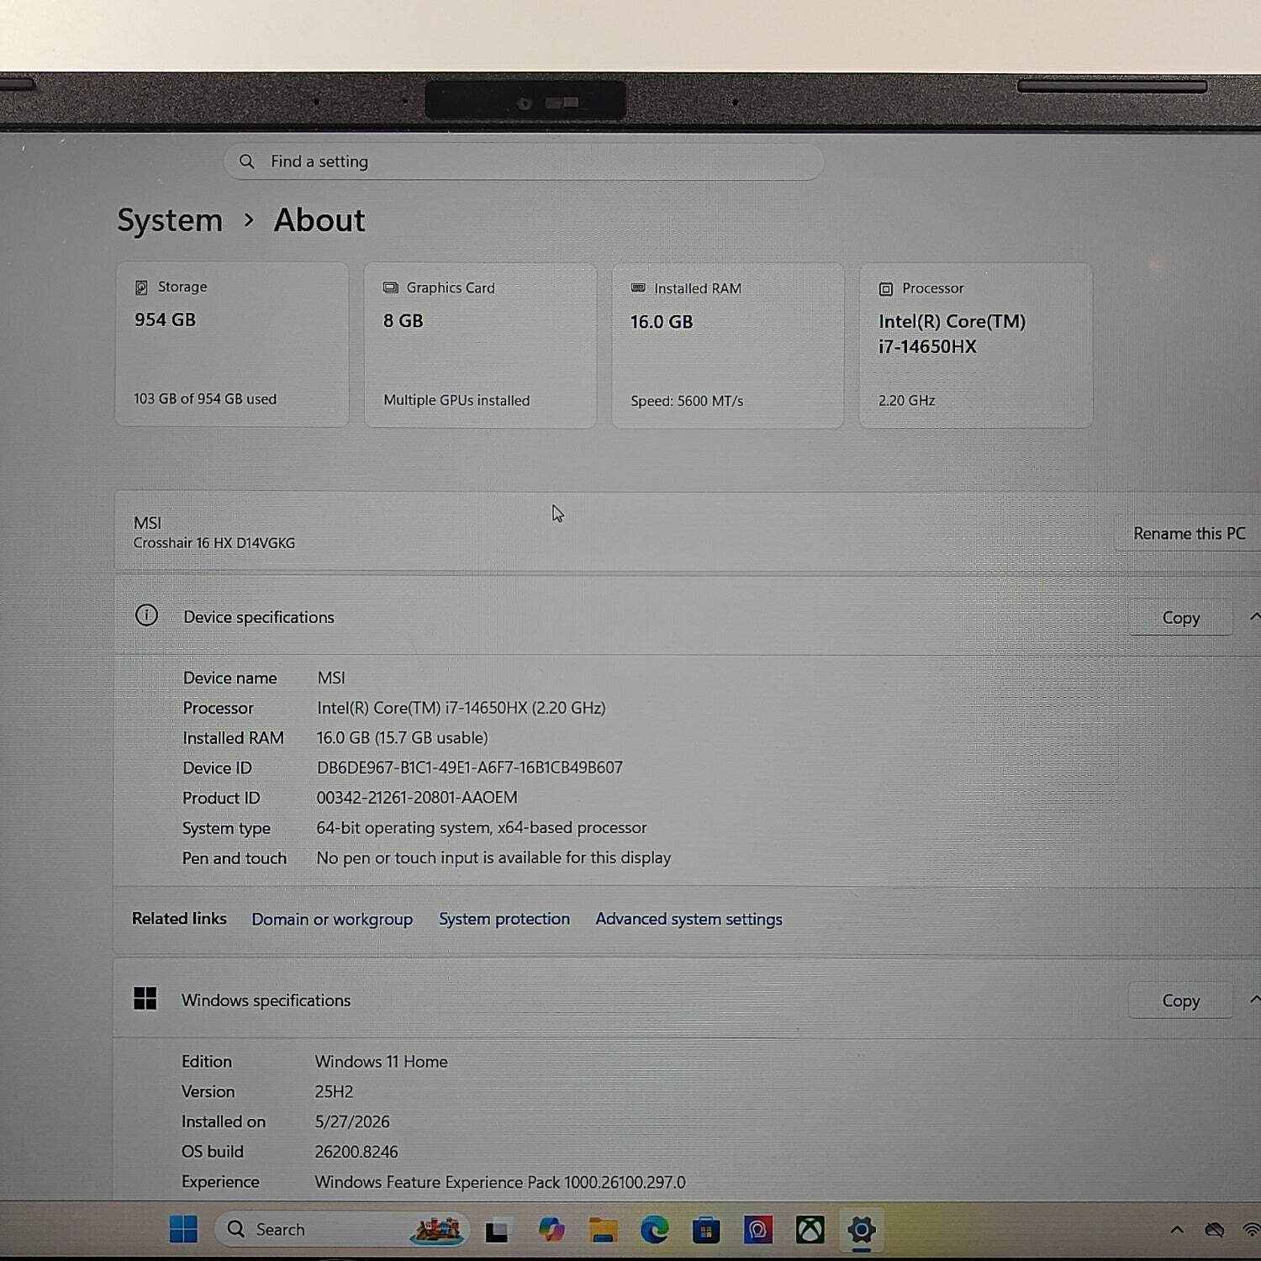Launch the Xbox app
1261x1261 pixels.
click(810, 1230)
